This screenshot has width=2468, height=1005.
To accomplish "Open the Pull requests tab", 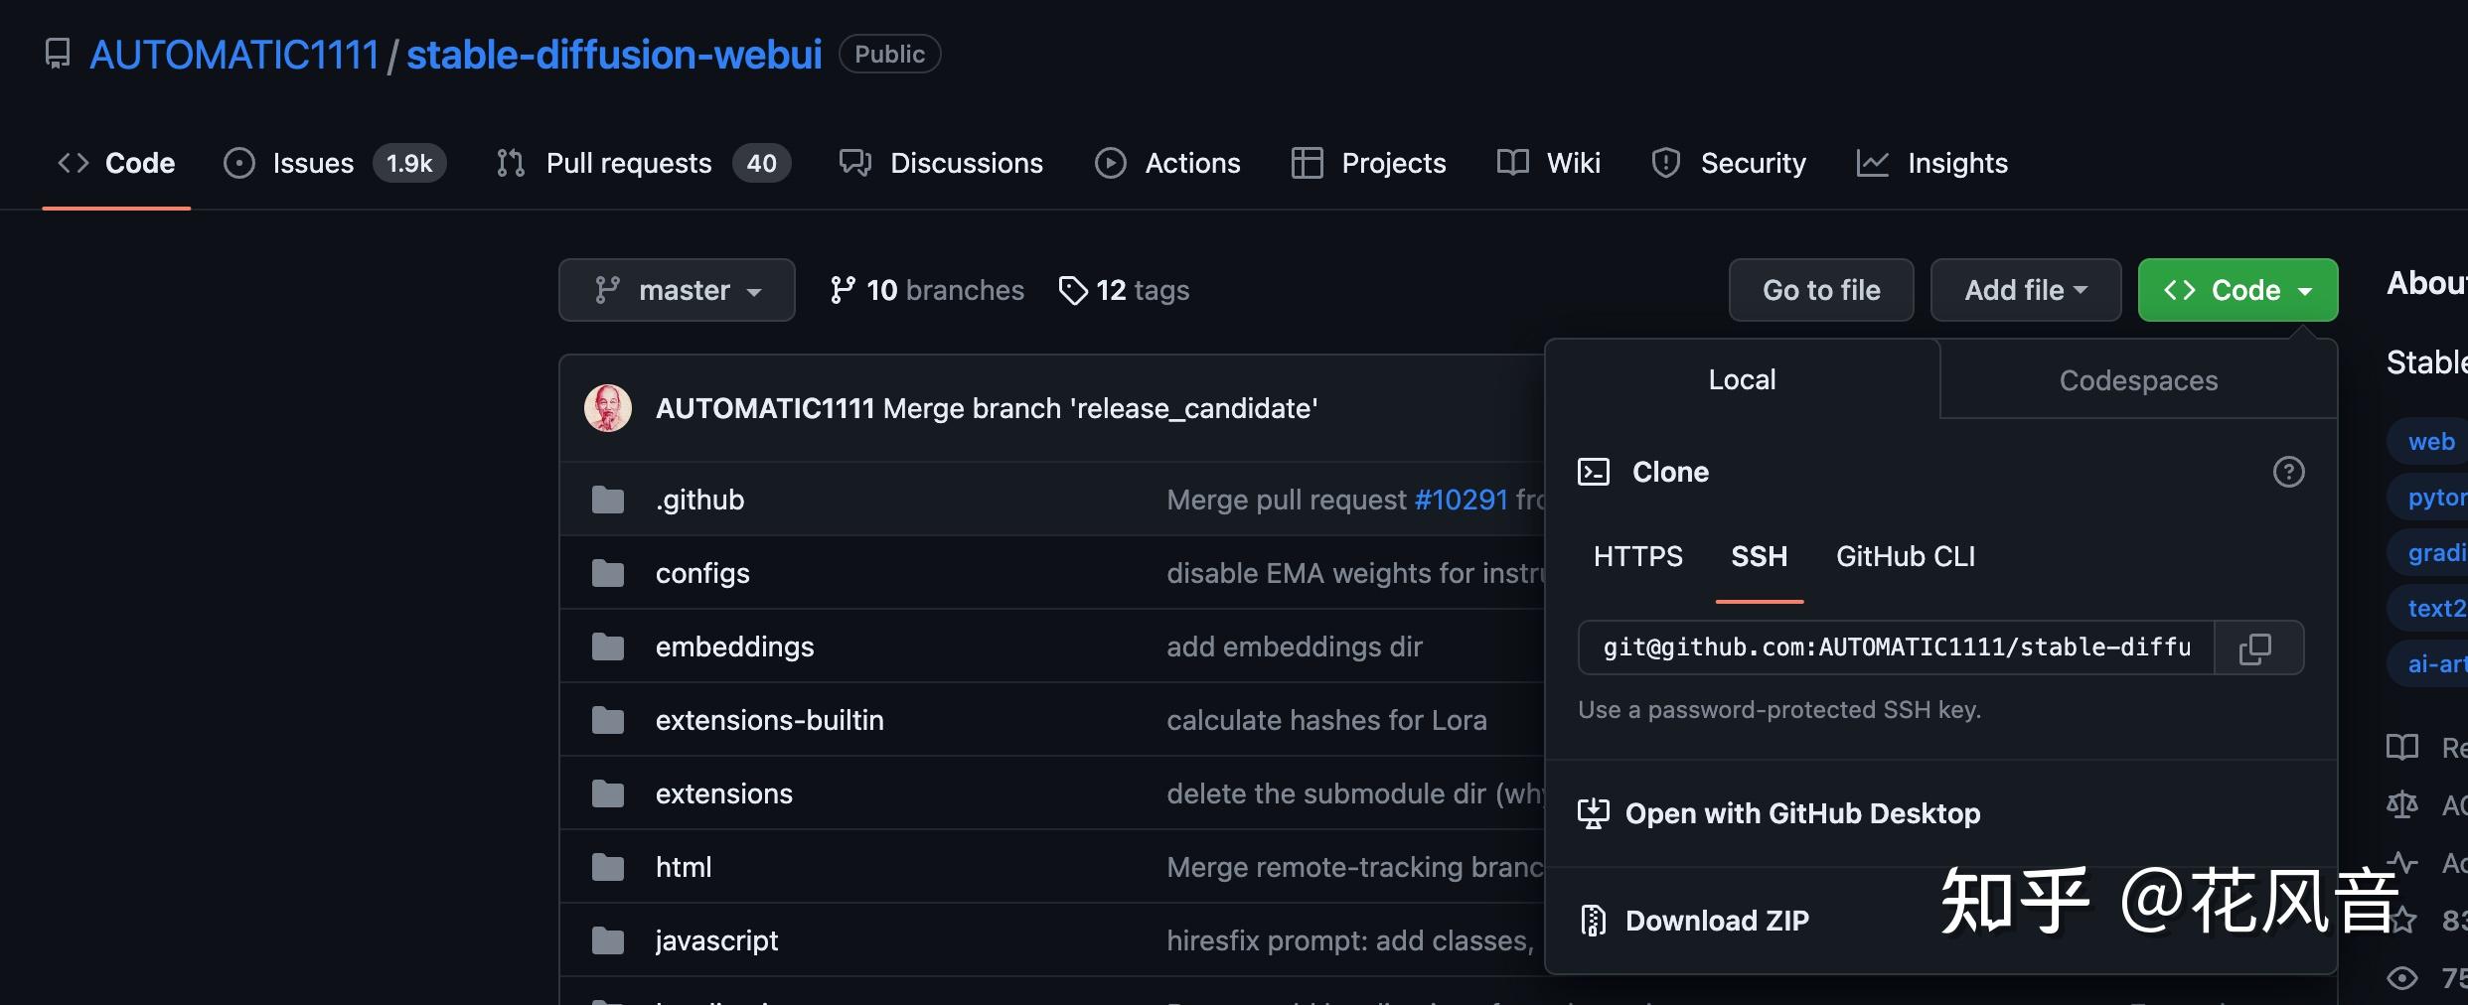I will pyautogui.click(x=643, y=163).
